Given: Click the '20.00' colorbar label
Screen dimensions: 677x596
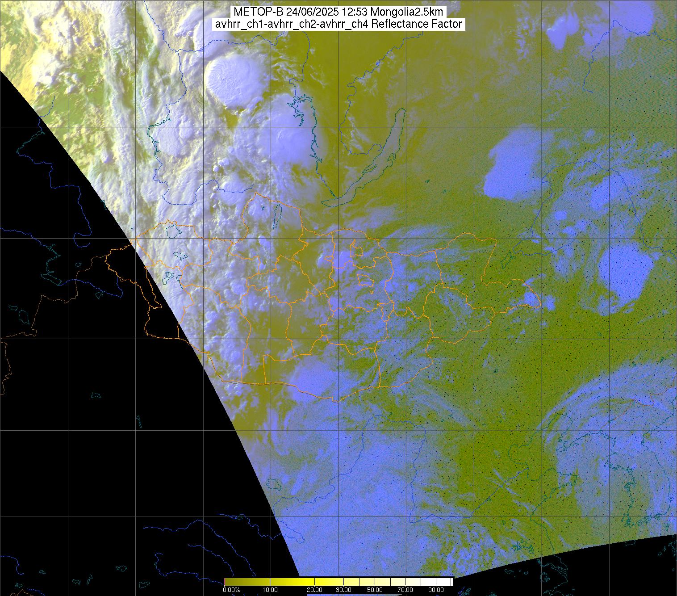Looking at the screenshot, I should point(315,590).
